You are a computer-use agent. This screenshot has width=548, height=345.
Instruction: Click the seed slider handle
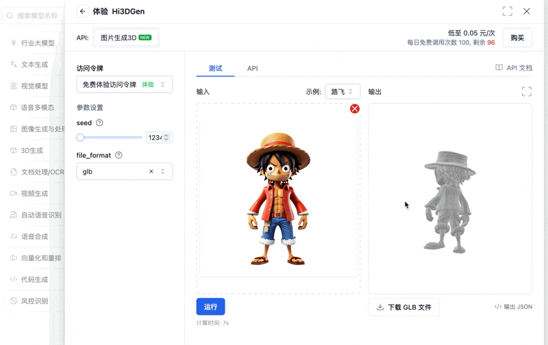pyautogui.click(x=80, y=137)
